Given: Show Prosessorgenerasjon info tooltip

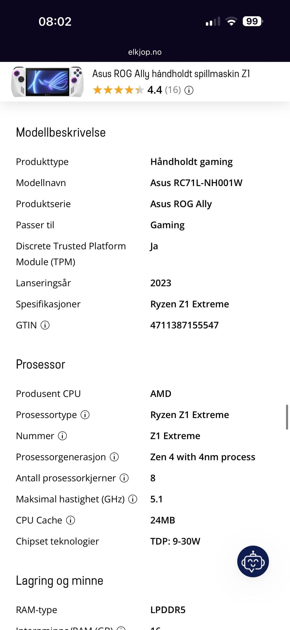Looking at the screenshot, I should pyautogui.click(x=114, y=457).
